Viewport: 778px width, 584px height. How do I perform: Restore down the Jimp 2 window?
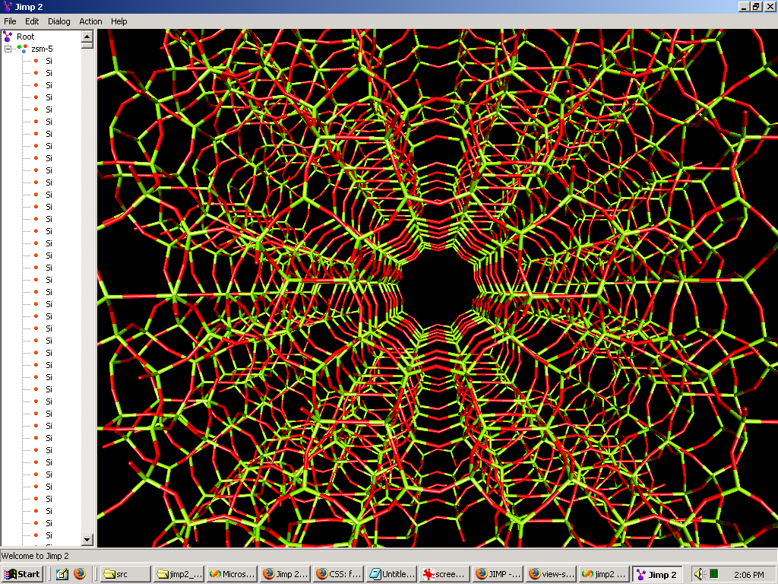click(756, 6)
